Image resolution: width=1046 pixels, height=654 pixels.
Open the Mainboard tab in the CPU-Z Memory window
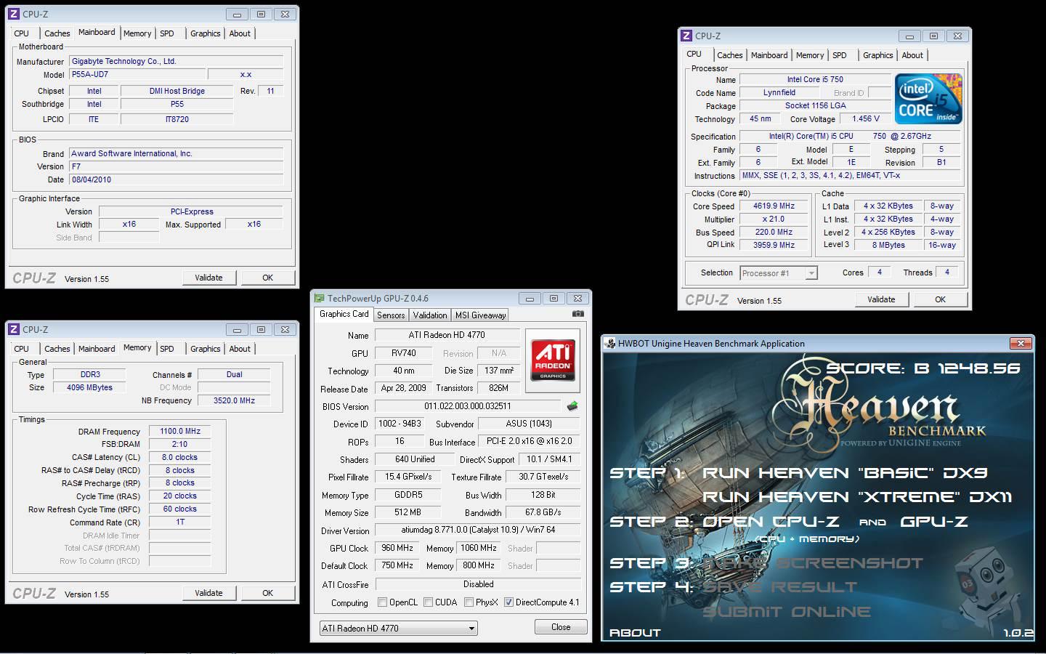point(97,349)
